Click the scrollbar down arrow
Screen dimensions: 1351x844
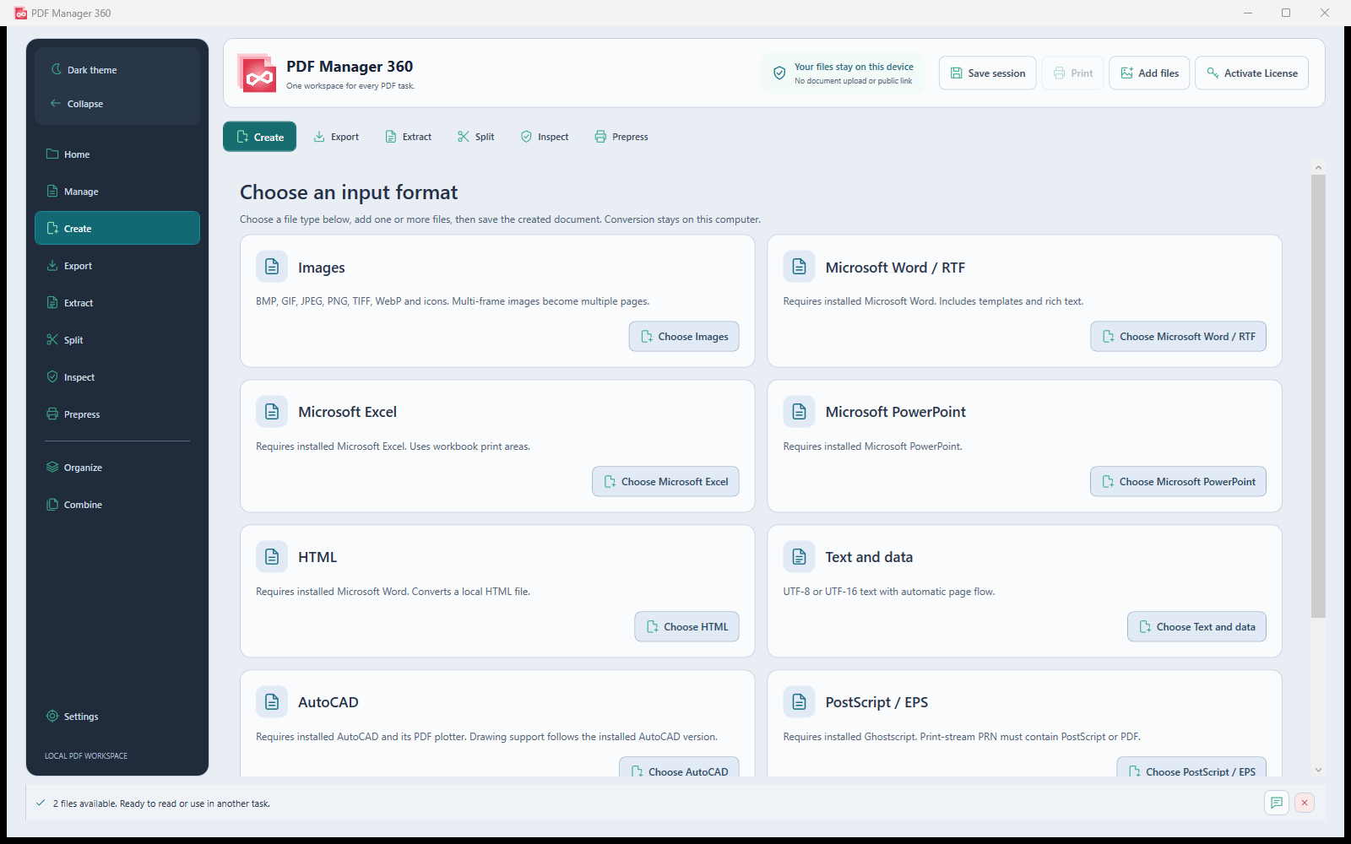tap(1318, 770)
